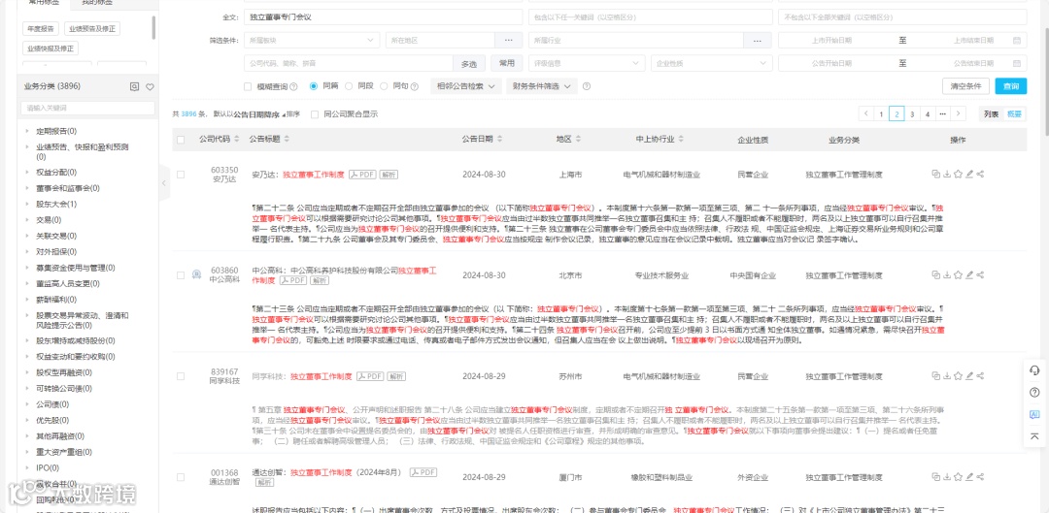Collapse the left sidebar panel handle
Viewport: 1049px width, 513px height.
tap(164, 181)
